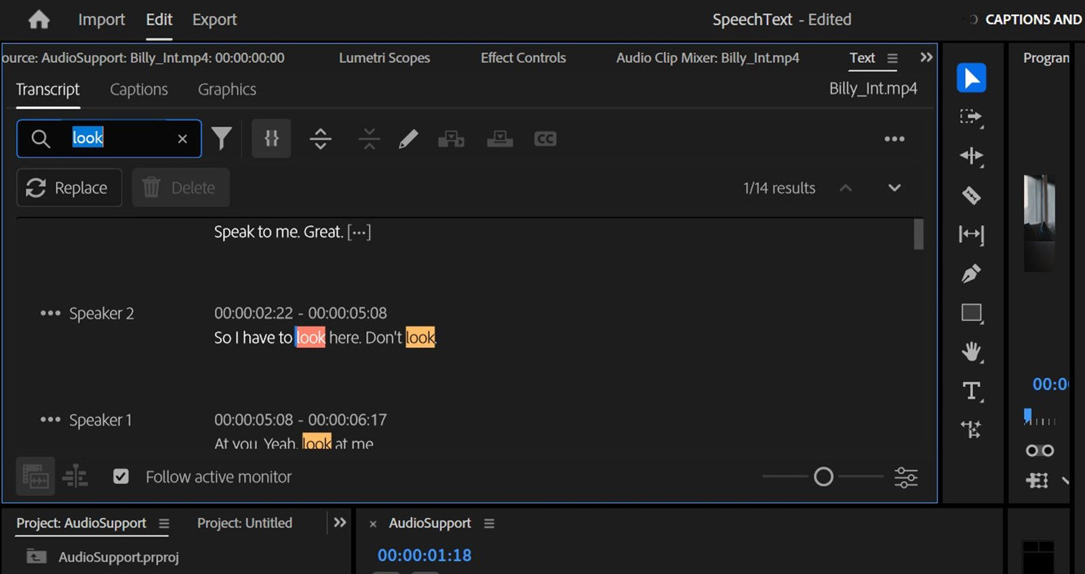Viewport: 1085px width, 574px height.
Task: Open Project: AudioSupport panel menu
Action: tap(164, 523)
